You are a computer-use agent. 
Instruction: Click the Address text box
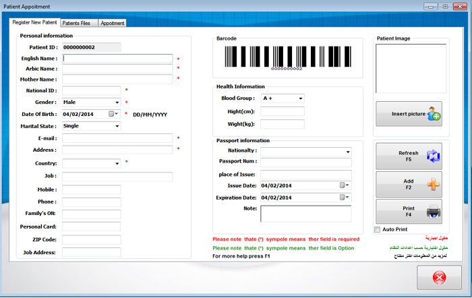(x=117, y=150)
